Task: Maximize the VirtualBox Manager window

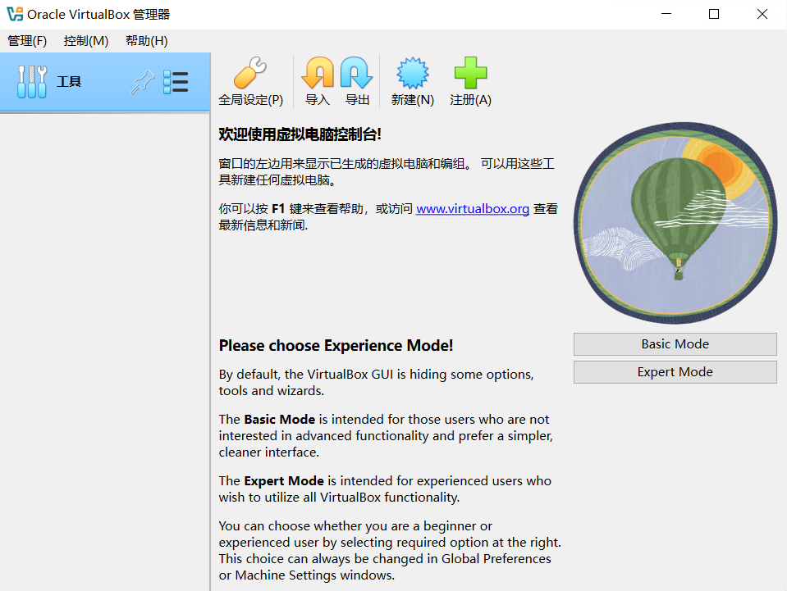Action: (714, 14)
